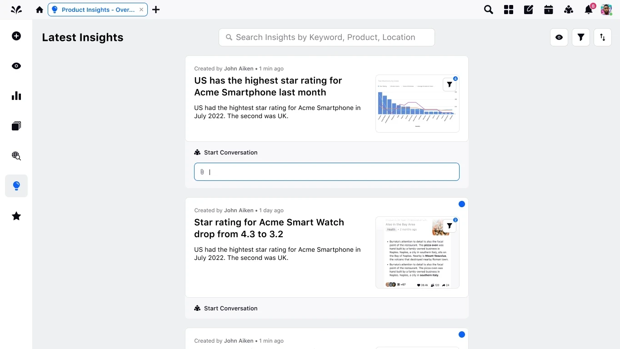The width and height of the screenshot is (620, 349).
Task: Close the Product Insights tab
Action: pos(141,10)
